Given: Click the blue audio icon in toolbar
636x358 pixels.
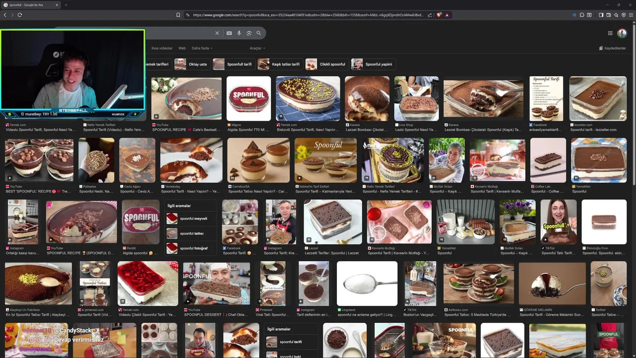Looking at the screenshot, I should 574,15.
